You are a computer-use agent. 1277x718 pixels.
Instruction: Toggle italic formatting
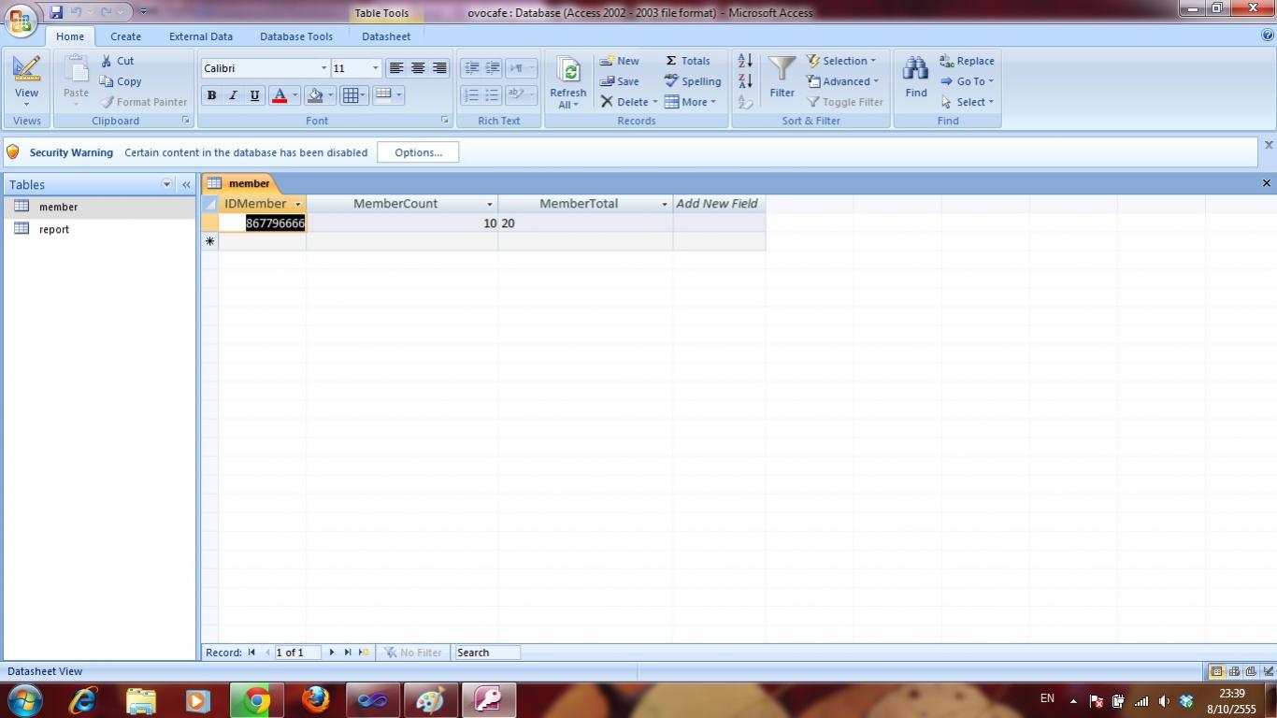[x=233, y=95]
